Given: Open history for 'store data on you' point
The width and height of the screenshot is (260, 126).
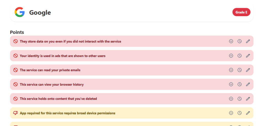Looking at the screenshot, I should click(239, 41).
